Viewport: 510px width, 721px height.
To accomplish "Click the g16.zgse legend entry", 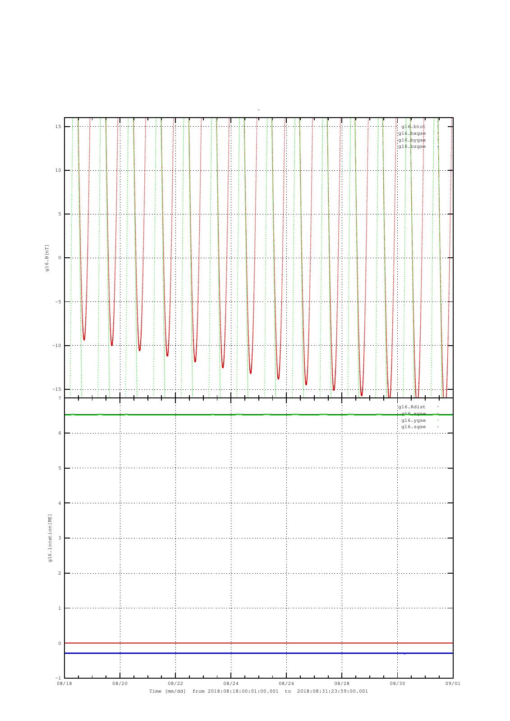I will click(414, 427).
